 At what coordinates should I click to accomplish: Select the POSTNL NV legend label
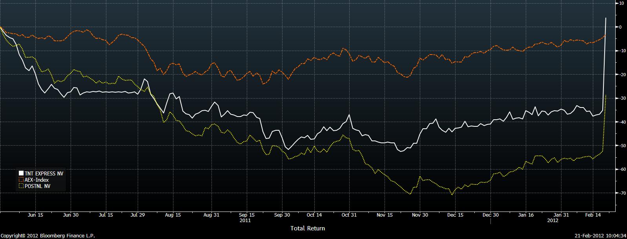(x=37, y=186)
